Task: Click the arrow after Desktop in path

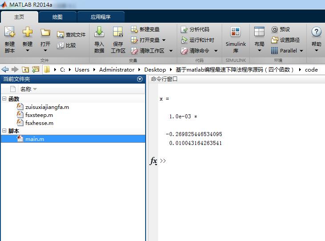Action: (x=171, y=69)
